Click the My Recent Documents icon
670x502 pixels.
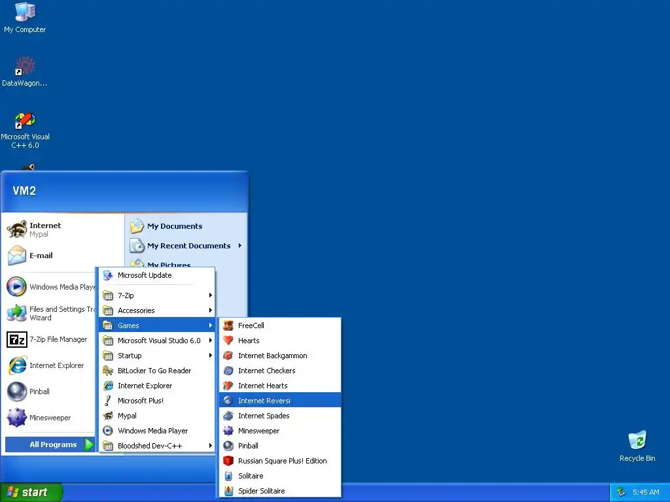[137, 246]
